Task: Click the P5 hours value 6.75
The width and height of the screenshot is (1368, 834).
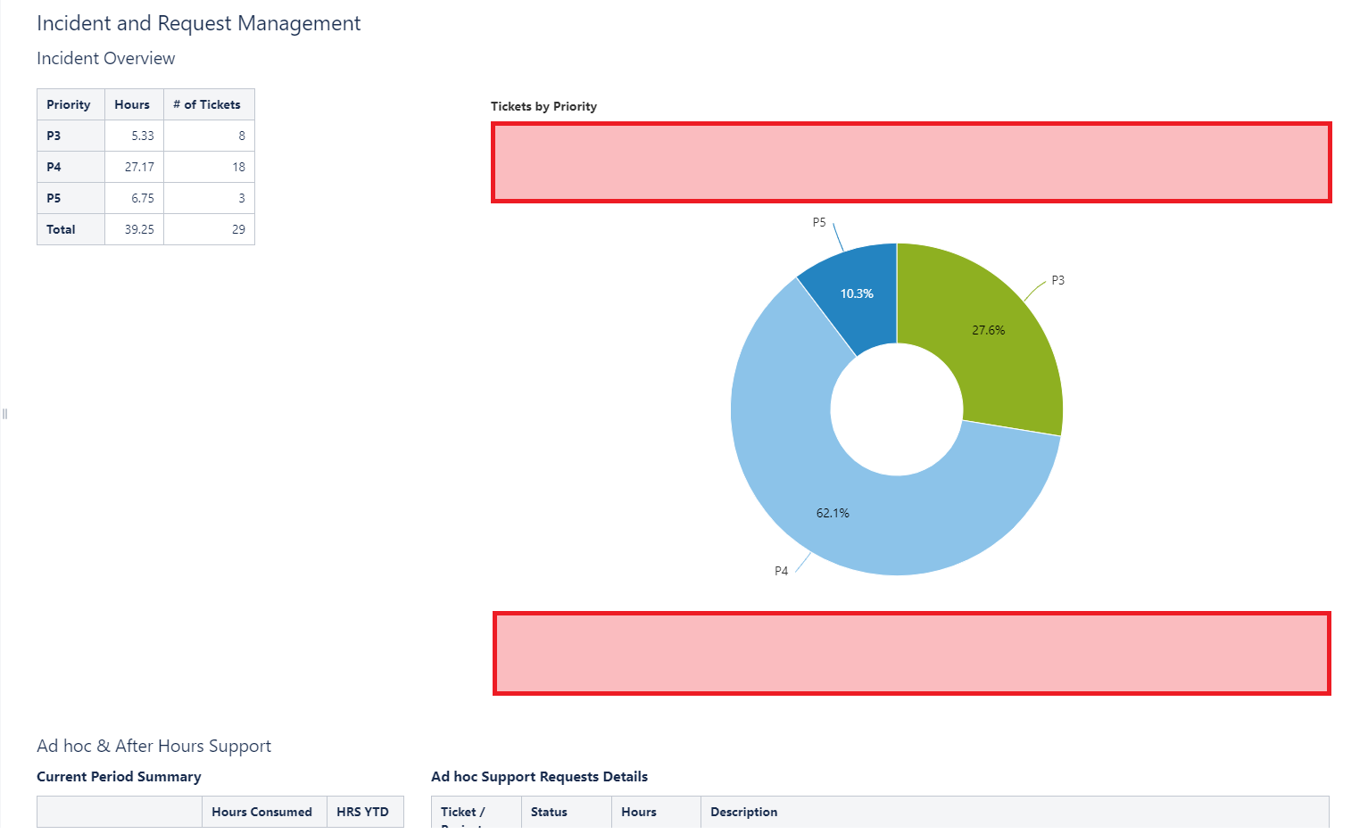Action: [x=143, y=198]
